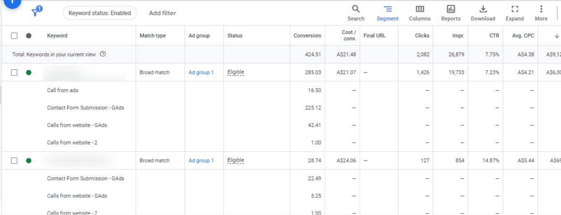Viewport: 561px width, 215px height.
Task: Click Total: Keywords in your current view label
Action: [54, 55]
